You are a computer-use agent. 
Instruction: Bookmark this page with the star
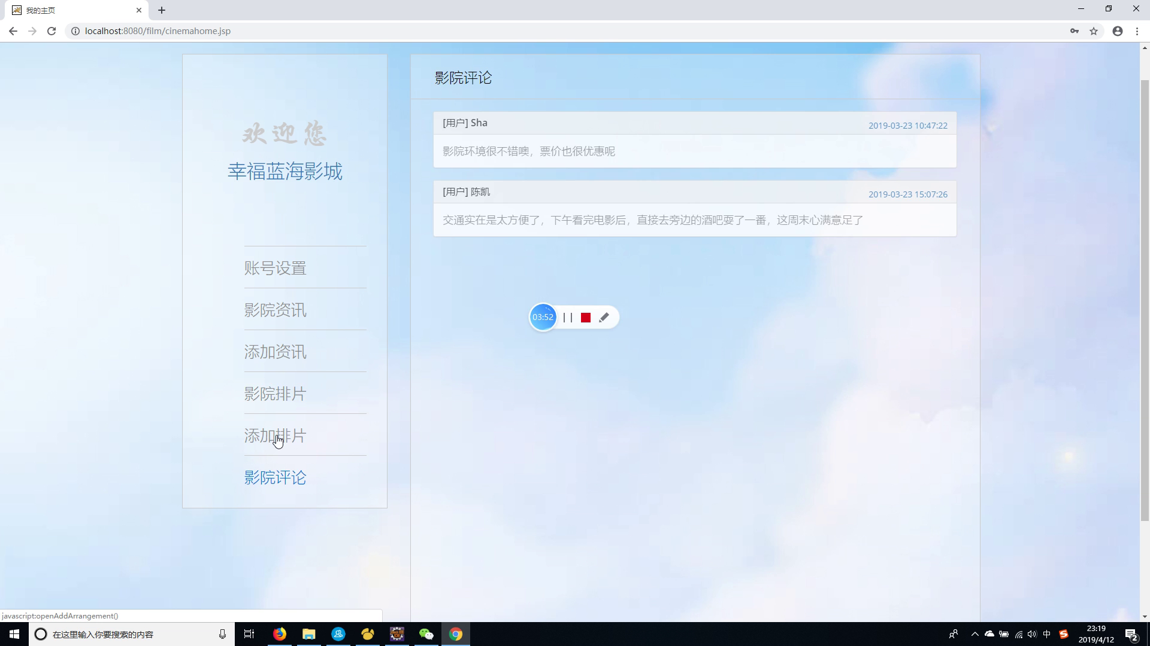(1094, 31)
